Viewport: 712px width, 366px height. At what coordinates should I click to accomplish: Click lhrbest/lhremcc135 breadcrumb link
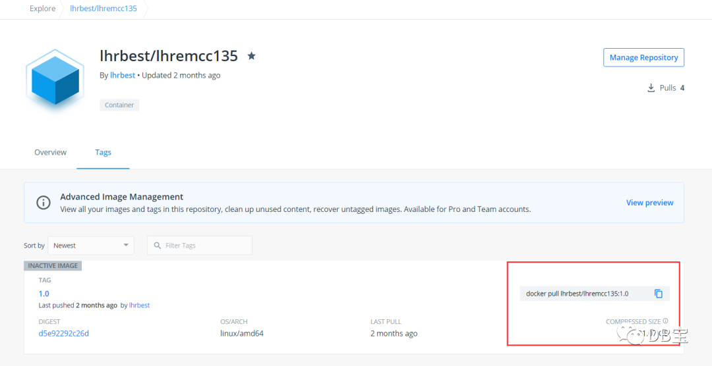click(x=104, y=9)
